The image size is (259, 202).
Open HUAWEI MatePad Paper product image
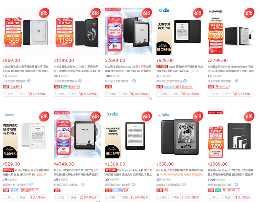pyautogui.click(x=231, y=31)
